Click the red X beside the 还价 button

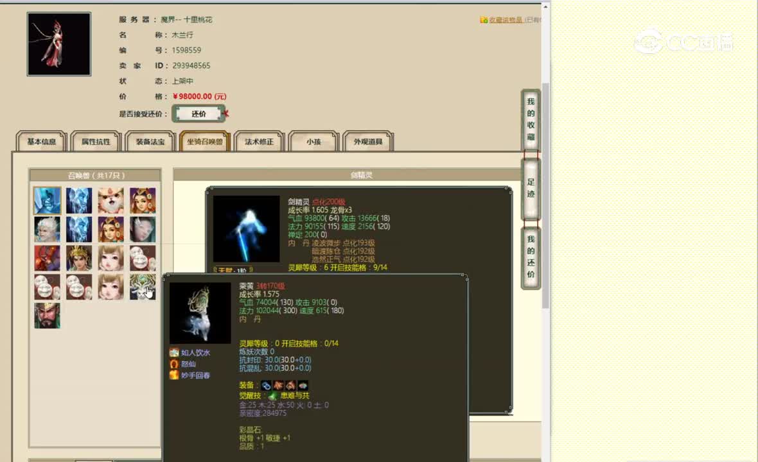coord(225,114)
